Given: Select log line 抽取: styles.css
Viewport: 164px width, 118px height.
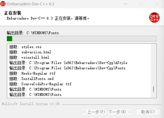Looking at the screenshot, I should (25, 47).
